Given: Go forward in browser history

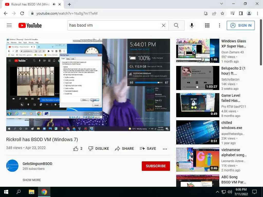Looking at the screenshot, I should (x=14, y=13).
